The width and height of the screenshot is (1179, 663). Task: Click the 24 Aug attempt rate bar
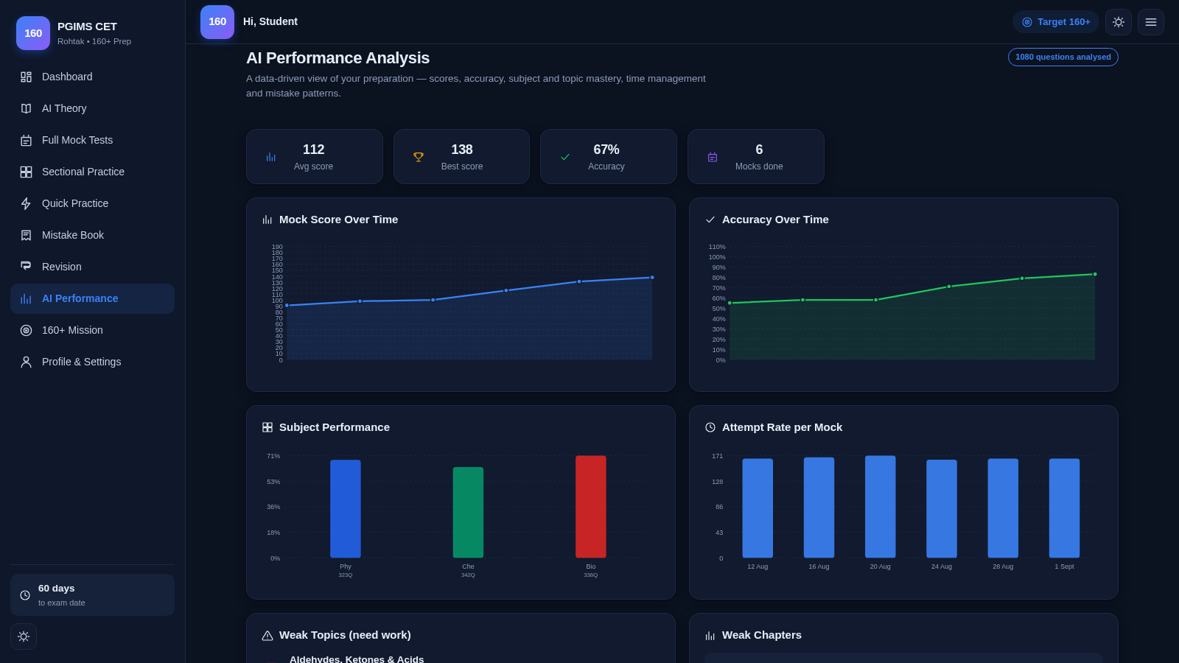(x=942, y=509)
